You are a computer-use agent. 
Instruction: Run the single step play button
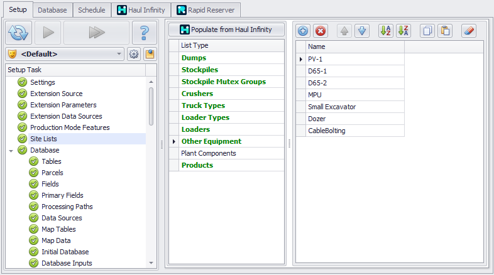pyautogui.click(x=48, y=33)
